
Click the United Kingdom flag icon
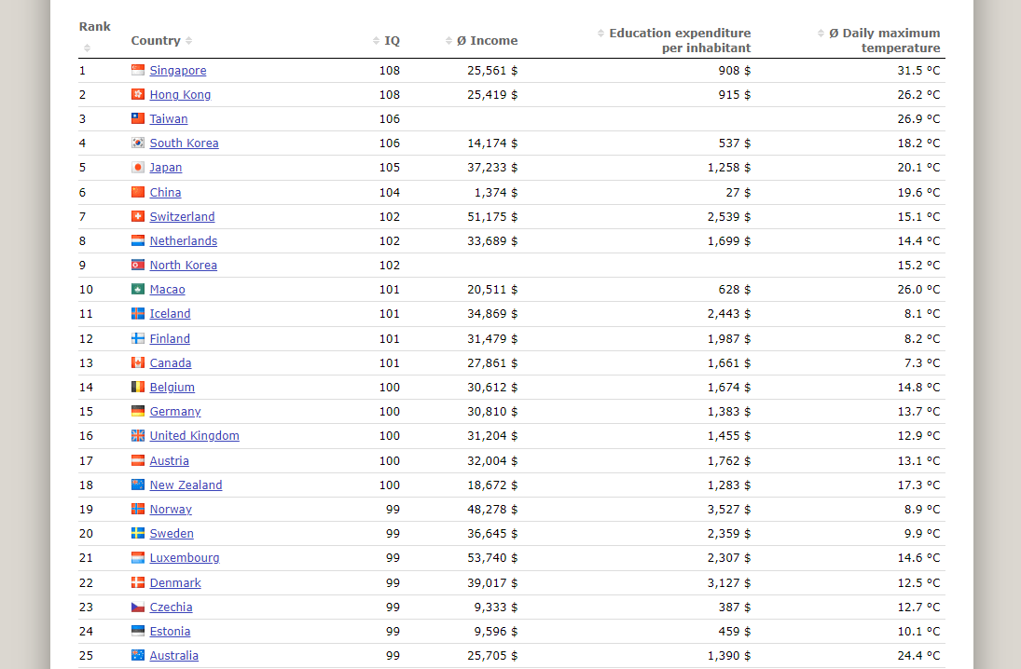[x=137, y=435]
